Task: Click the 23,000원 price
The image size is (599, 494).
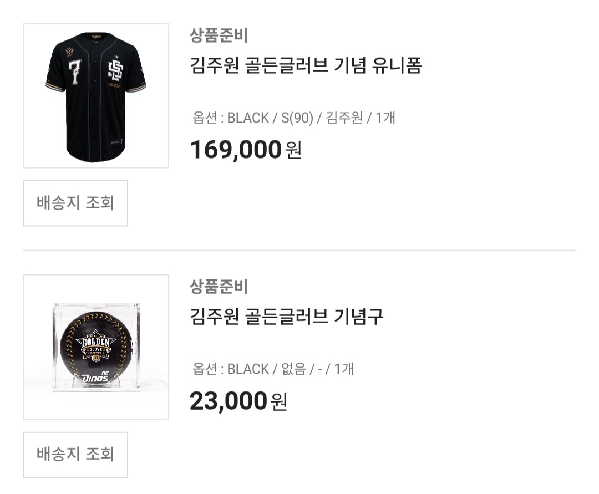Action: [x=238, y=401]
